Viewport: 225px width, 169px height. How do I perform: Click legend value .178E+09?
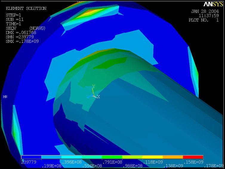pos(214,166)
